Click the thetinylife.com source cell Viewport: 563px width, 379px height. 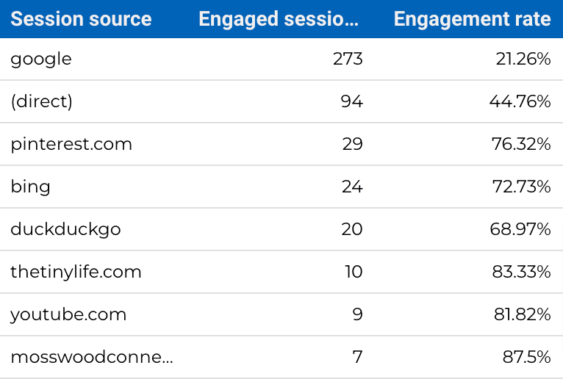click(x=76, y=272)
